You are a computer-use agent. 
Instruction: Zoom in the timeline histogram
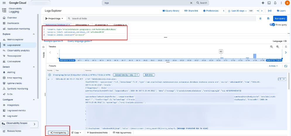coord(278,47)
